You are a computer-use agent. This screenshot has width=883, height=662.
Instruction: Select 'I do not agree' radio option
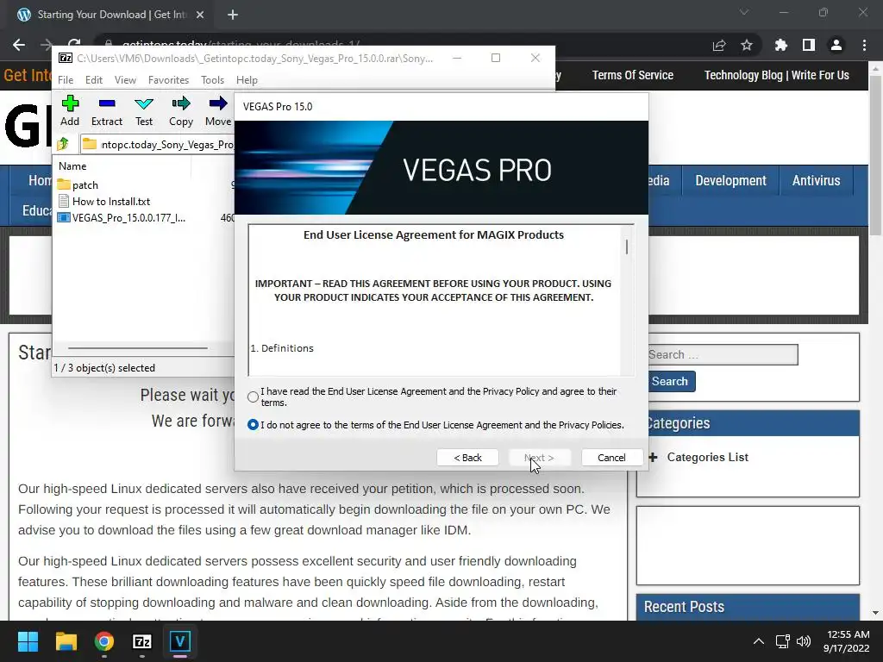click(x=253, y=424)
